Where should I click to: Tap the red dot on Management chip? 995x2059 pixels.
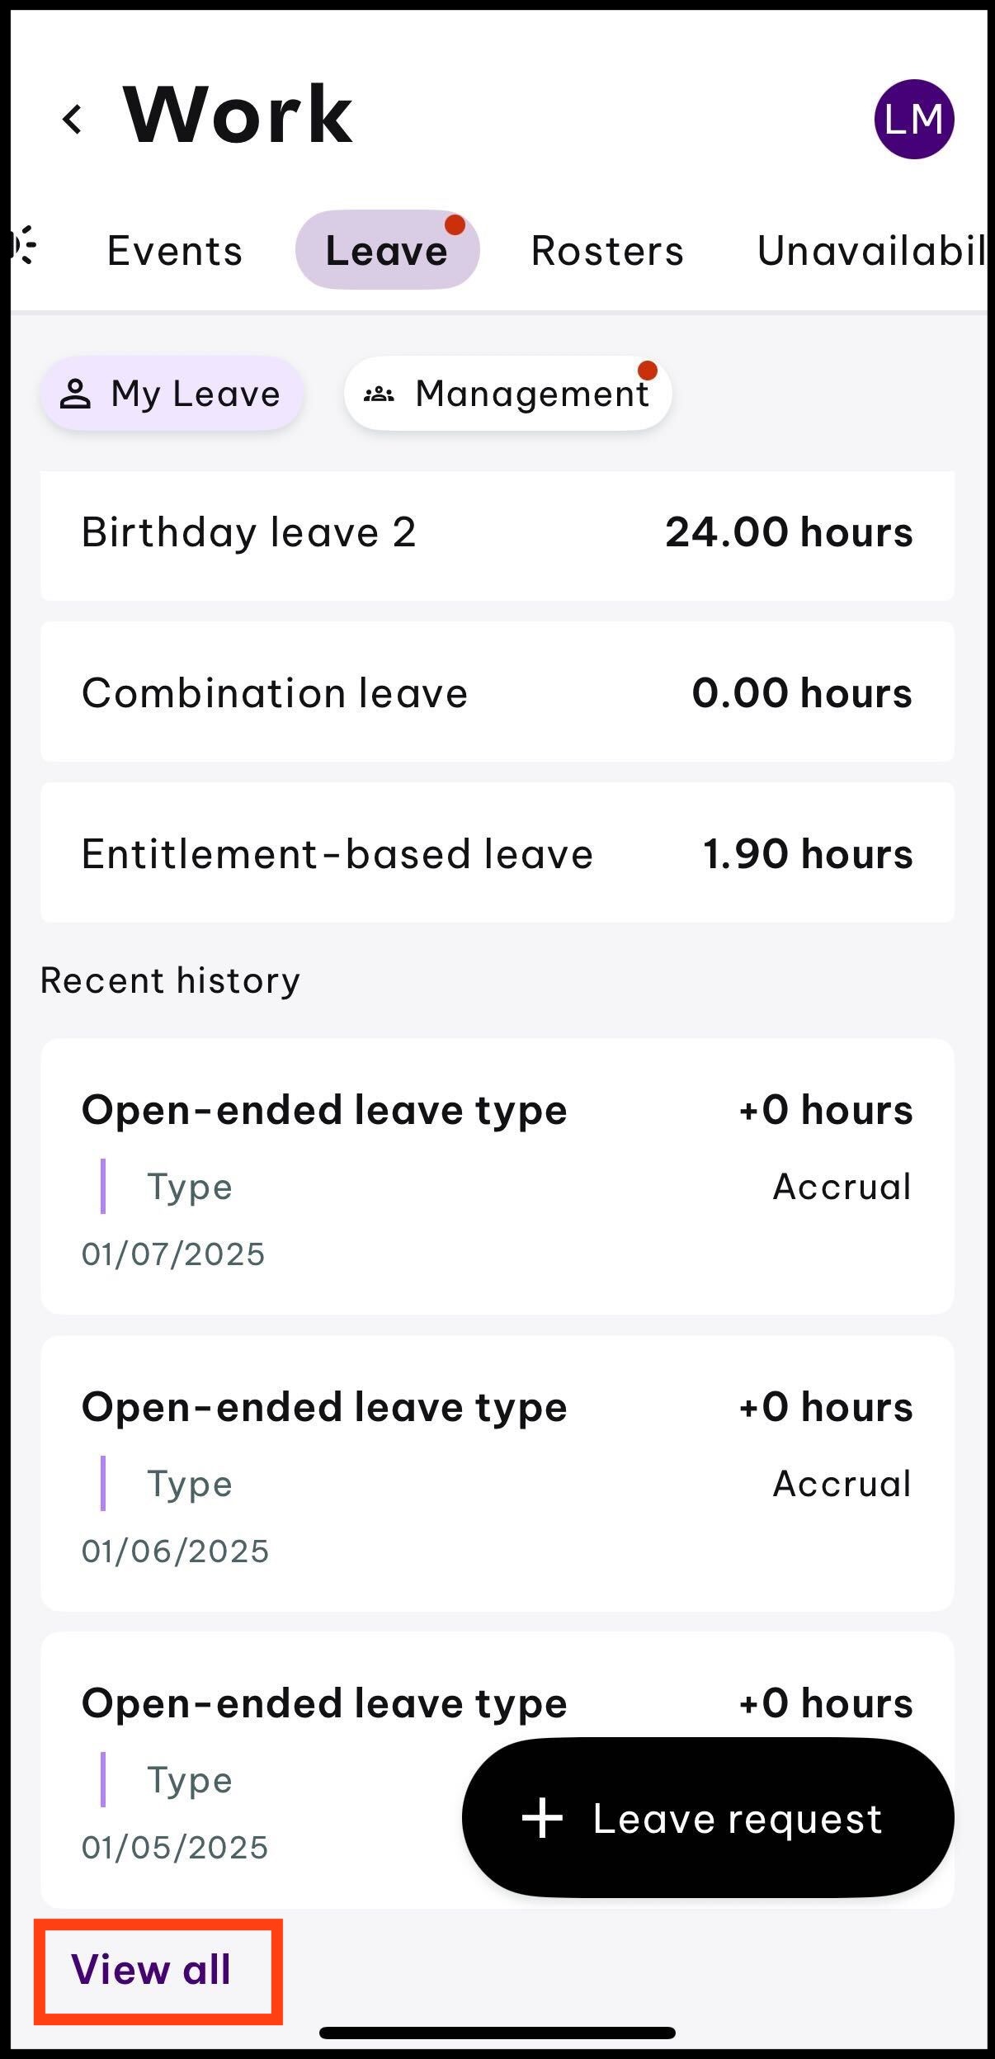tap(648, 371)
